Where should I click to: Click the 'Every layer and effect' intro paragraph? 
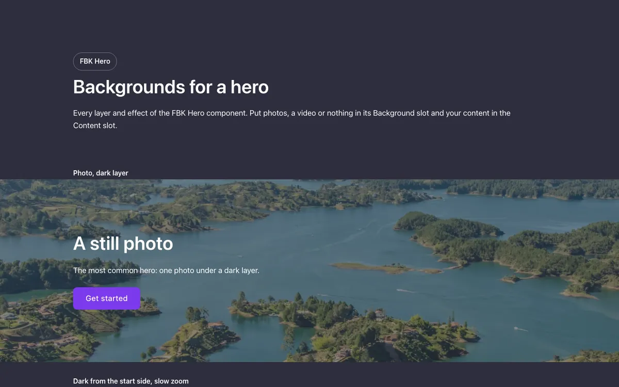click(x=292, y=119)
